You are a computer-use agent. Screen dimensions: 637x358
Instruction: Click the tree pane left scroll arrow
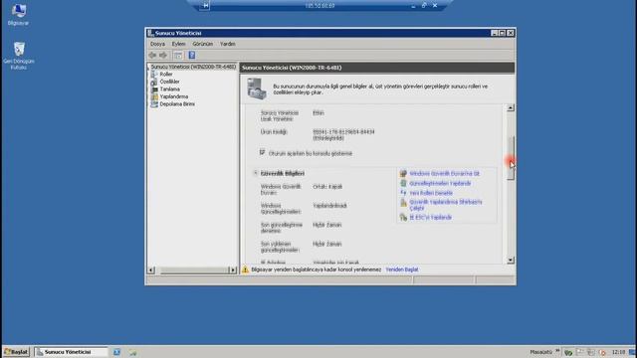click(151, 269)
